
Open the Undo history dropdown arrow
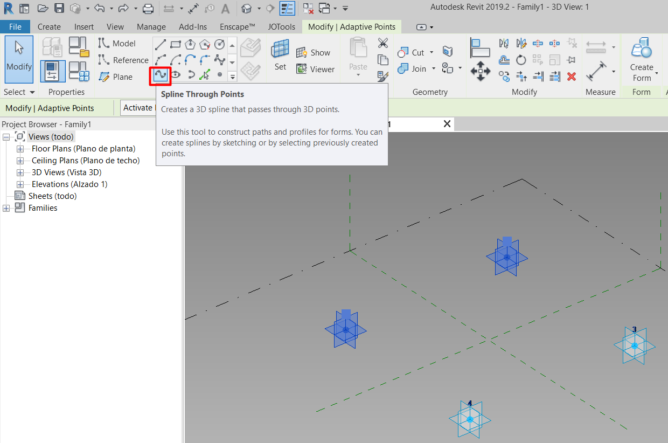(112, 9)
